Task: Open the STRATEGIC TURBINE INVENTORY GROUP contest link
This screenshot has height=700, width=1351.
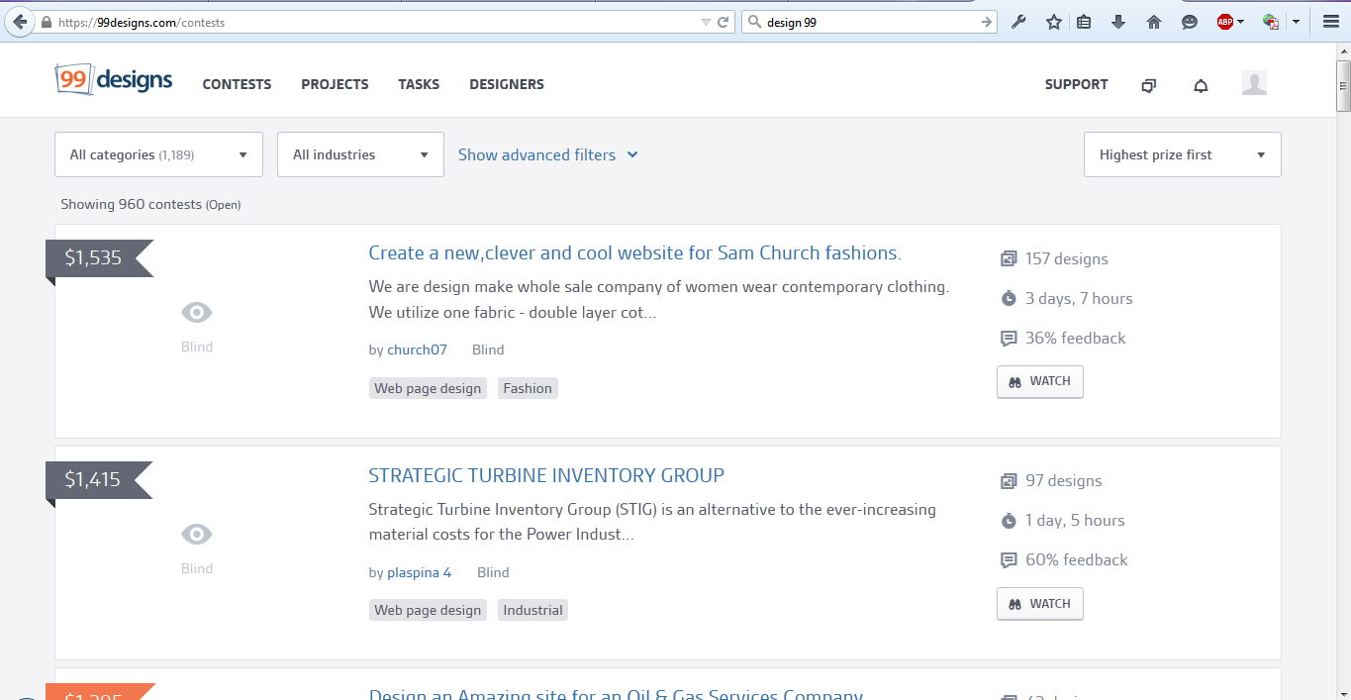Action: pos(545,475)
